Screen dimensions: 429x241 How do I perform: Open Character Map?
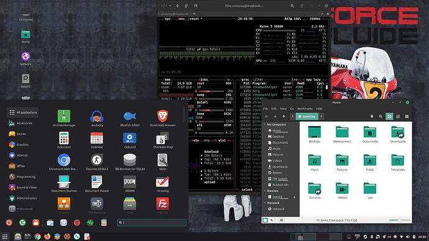click(x=162, y=140)
